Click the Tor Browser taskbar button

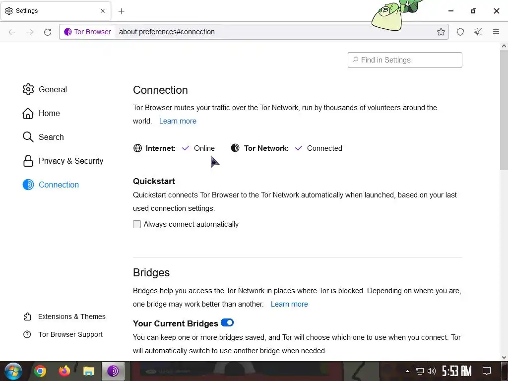click(x=113, y=371)
